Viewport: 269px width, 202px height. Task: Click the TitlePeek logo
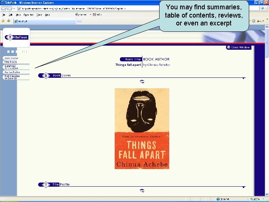16,37
